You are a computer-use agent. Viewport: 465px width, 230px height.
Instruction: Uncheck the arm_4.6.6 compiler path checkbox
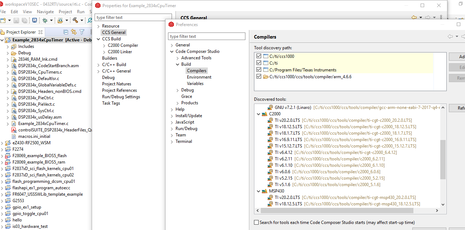coord(259,76)
